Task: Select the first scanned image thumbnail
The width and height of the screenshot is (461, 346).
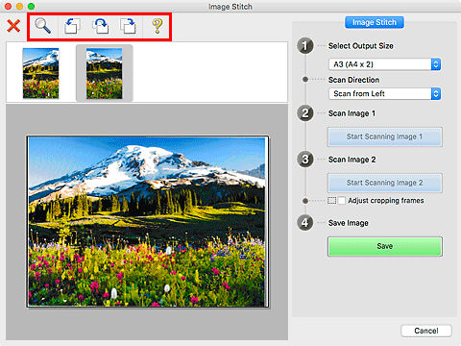Action: 40,73
